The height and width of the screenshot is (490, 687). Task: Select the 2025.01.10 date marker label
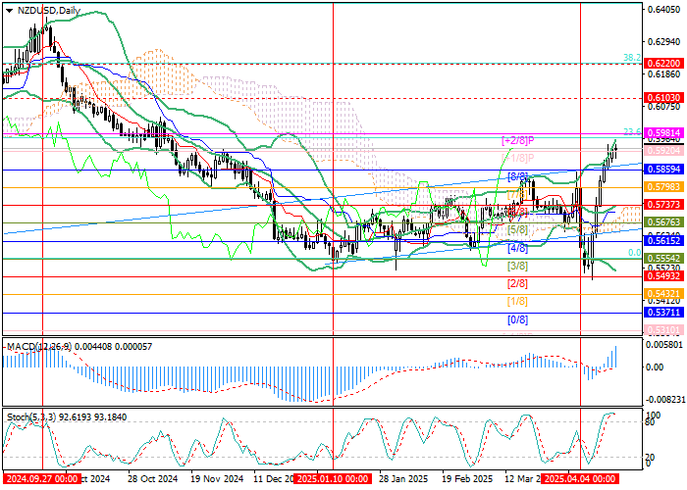333,478
